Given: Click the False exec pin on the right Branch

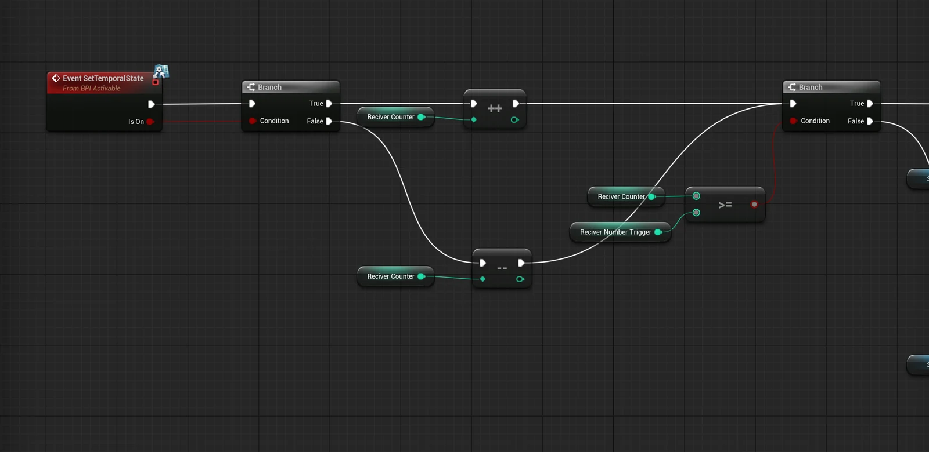Looking at the screenshot, I should pyautogui.click(x=870, y=121).
